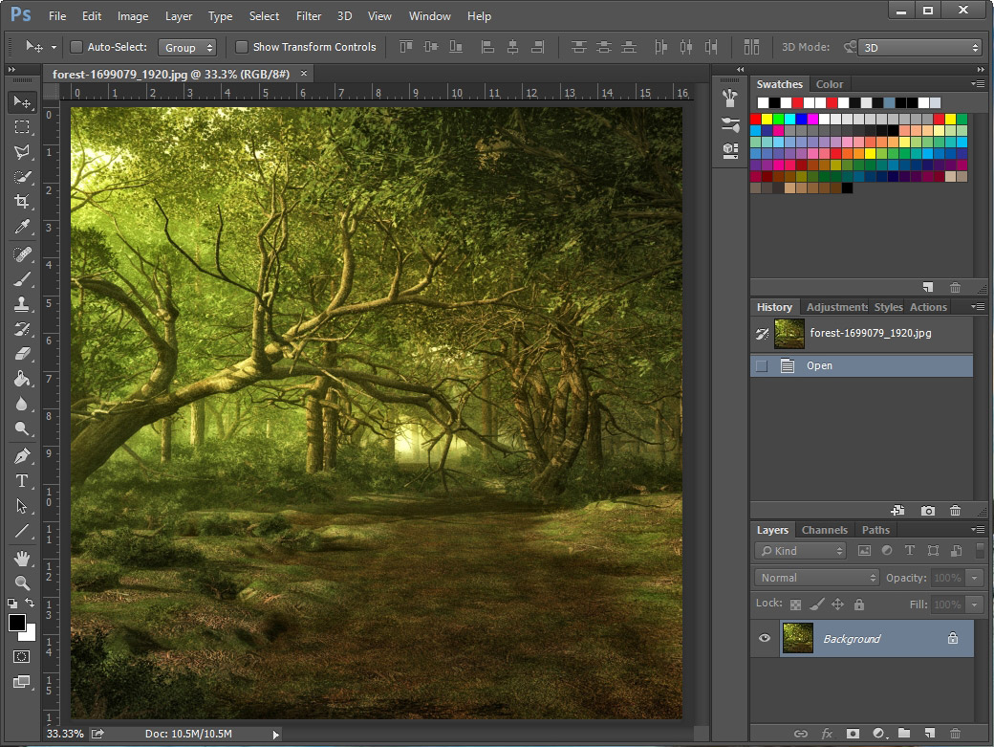
Task: Enable Show Transform Controls checkbox
Action: click(242, 47)
